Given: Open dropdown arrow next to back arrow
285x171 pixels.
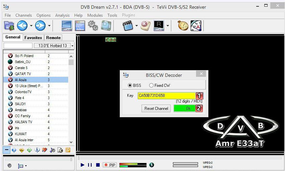Looking at the screenshot, I should (31, 26).
